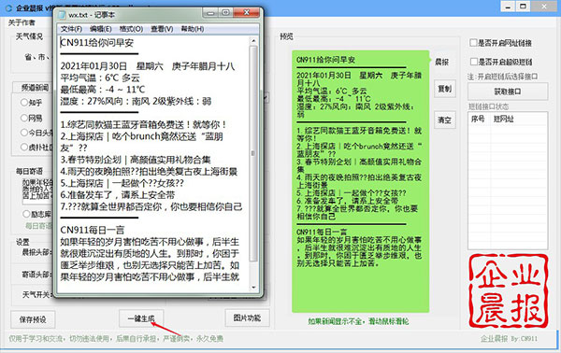561x353 pixels.
Task: Click the 频道新闻 tab label
Action: tap(35, 88)
